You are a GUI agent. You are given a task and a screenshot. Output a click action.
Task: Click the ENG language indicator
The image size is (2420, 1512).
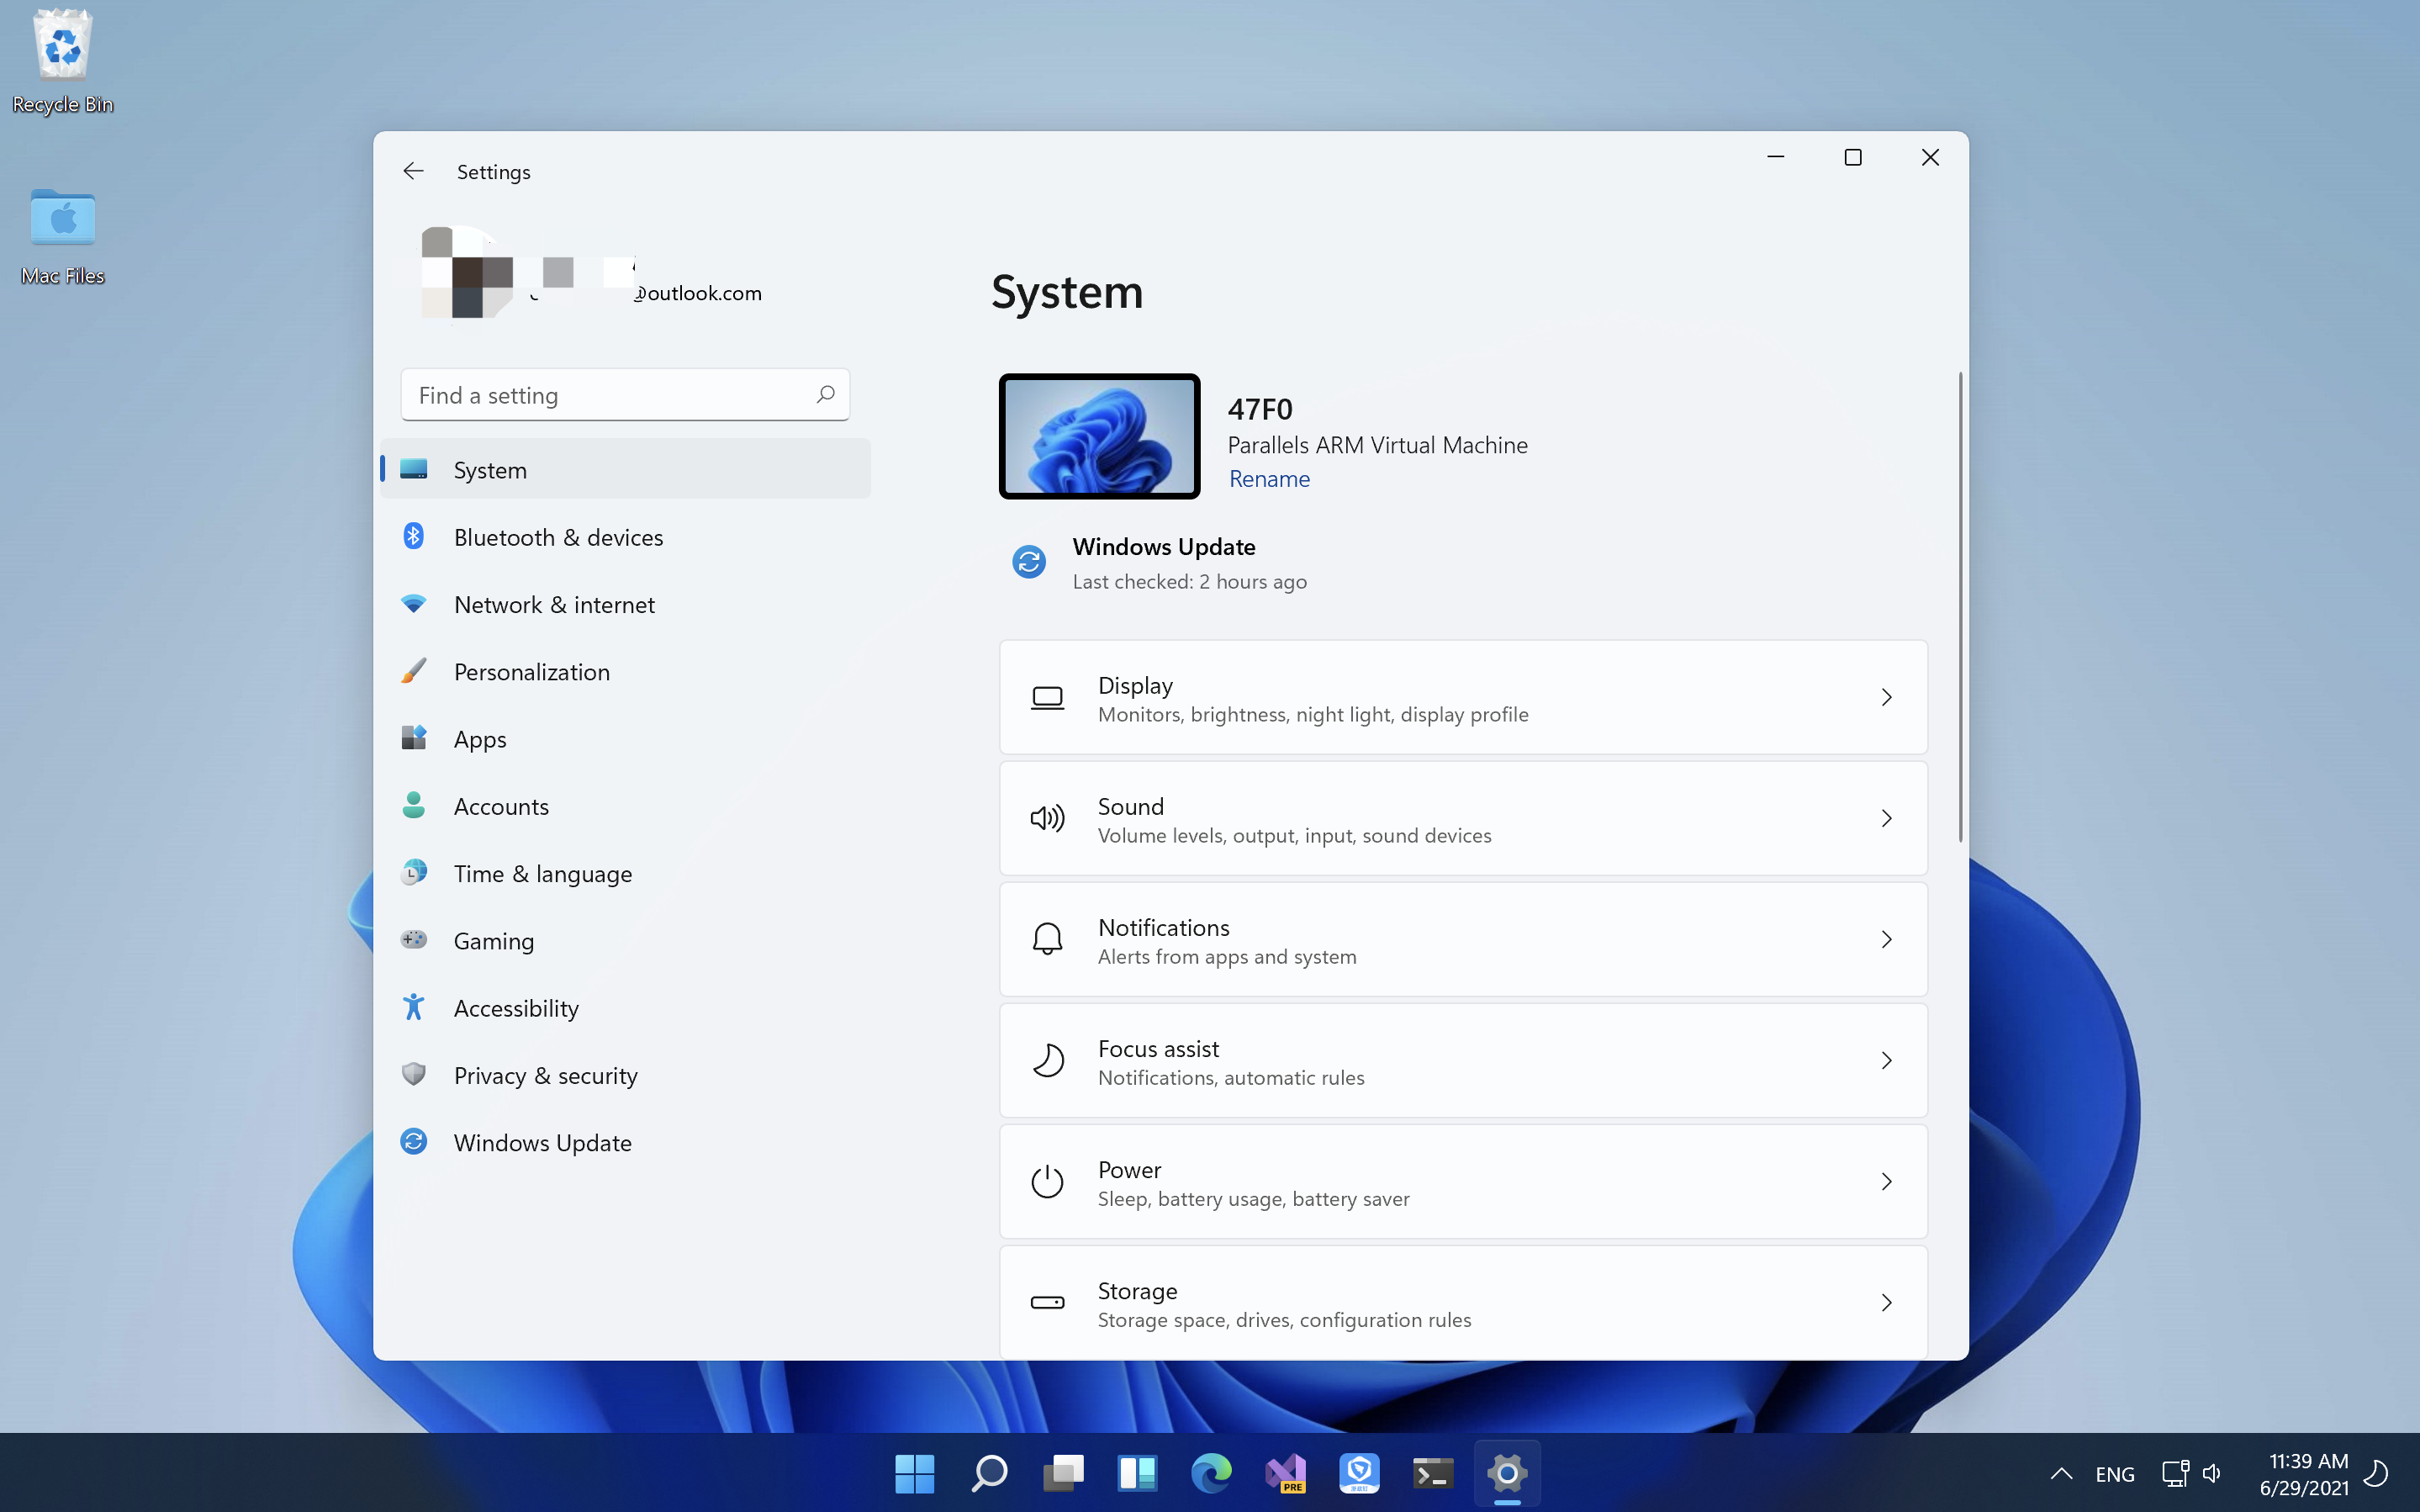(x=2114, y=1474)
